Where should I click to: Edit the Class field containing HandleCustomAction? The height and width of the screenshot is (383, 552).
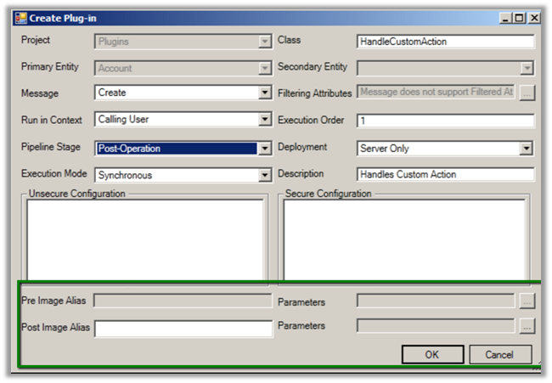pos(445,42)
